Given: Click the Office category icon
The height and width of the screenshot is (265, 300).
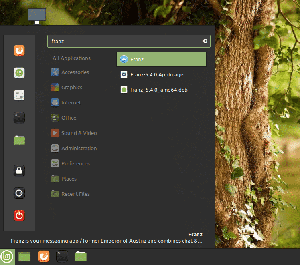Looking at the screenshot, I should [55, 118].
